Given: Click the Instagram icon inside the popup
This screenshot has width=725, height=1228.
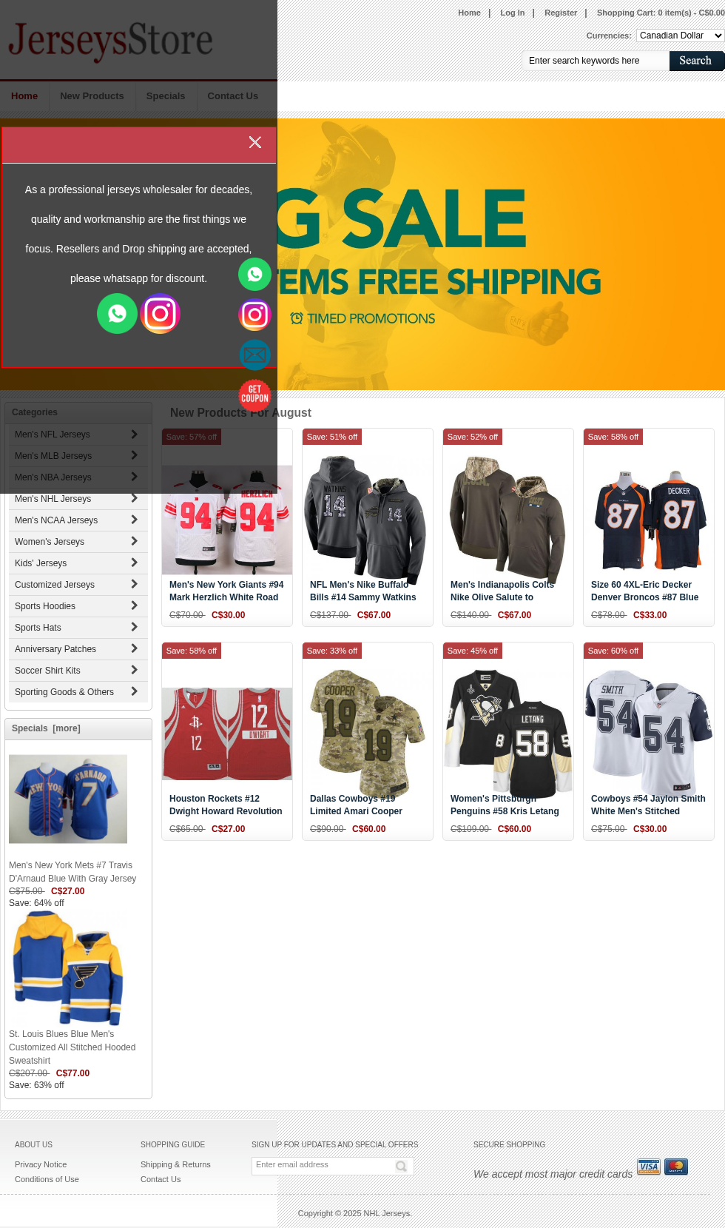Looking at the screenshot, I should click(x=161, y=313).
